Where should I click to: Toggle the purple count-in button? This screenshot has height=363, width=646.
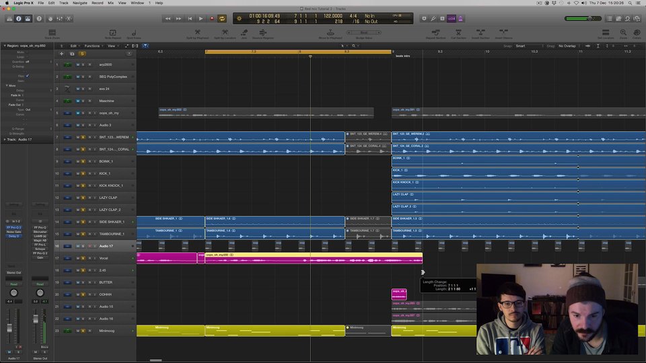tap(452, 19)
